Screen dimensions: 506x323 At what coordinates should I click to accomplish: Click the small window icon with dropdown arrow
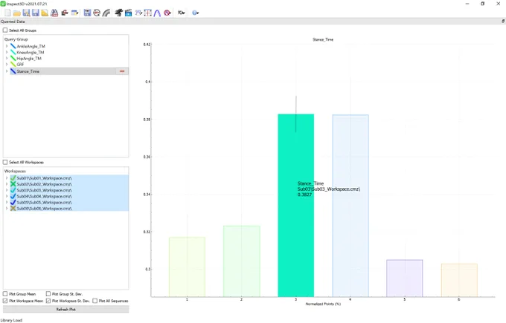click(75, 13)
